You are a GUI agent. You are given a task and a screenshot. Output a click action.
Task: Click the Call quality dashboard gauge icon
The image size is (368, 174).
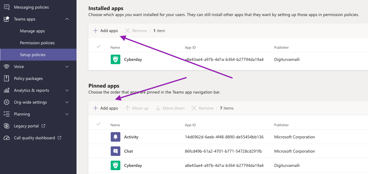[7, 138]
